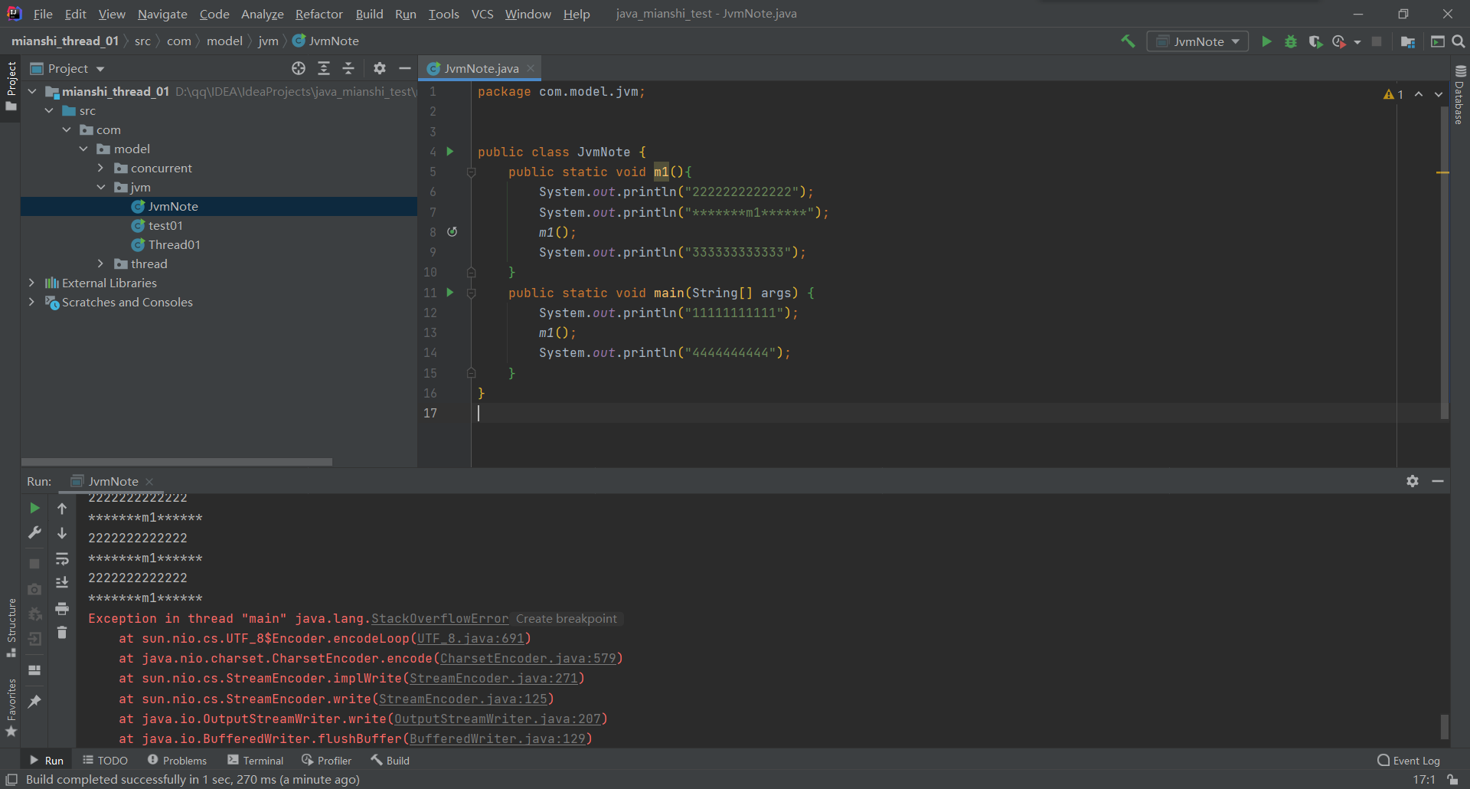
Task: Open the Profiler tool tab
Action: [x=327, y=761]
